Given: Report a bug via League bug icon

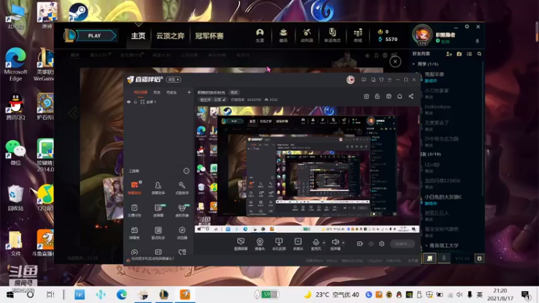Looking at the screenshot, I should point(479,259).
